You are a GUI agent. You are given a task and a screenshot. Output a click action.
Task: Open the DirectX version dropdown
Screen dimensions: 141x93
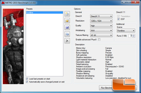101,16
